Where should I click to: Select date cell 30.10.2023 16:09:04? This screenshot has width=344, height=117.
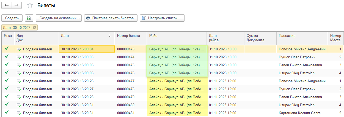(86, 49)
